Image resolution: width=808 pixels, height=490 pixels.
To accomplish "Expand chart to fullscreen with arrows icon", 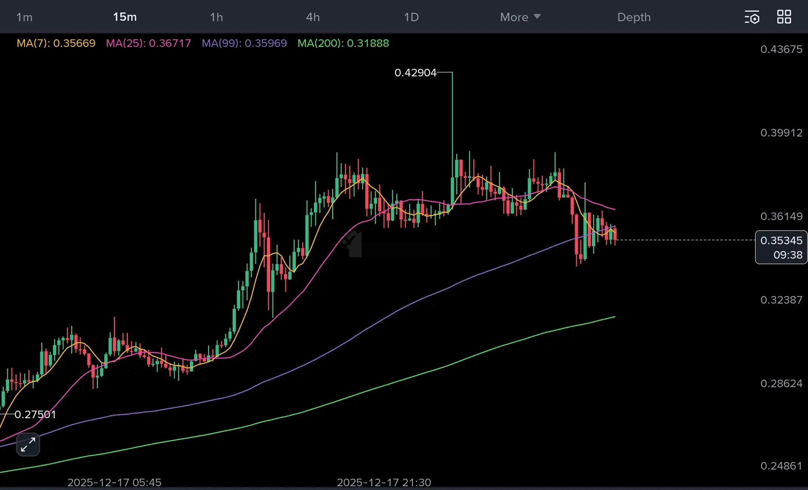I will point(28,444).
